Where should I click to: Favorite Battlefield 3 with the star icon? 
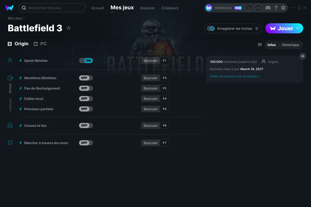[x=69, y=28]
